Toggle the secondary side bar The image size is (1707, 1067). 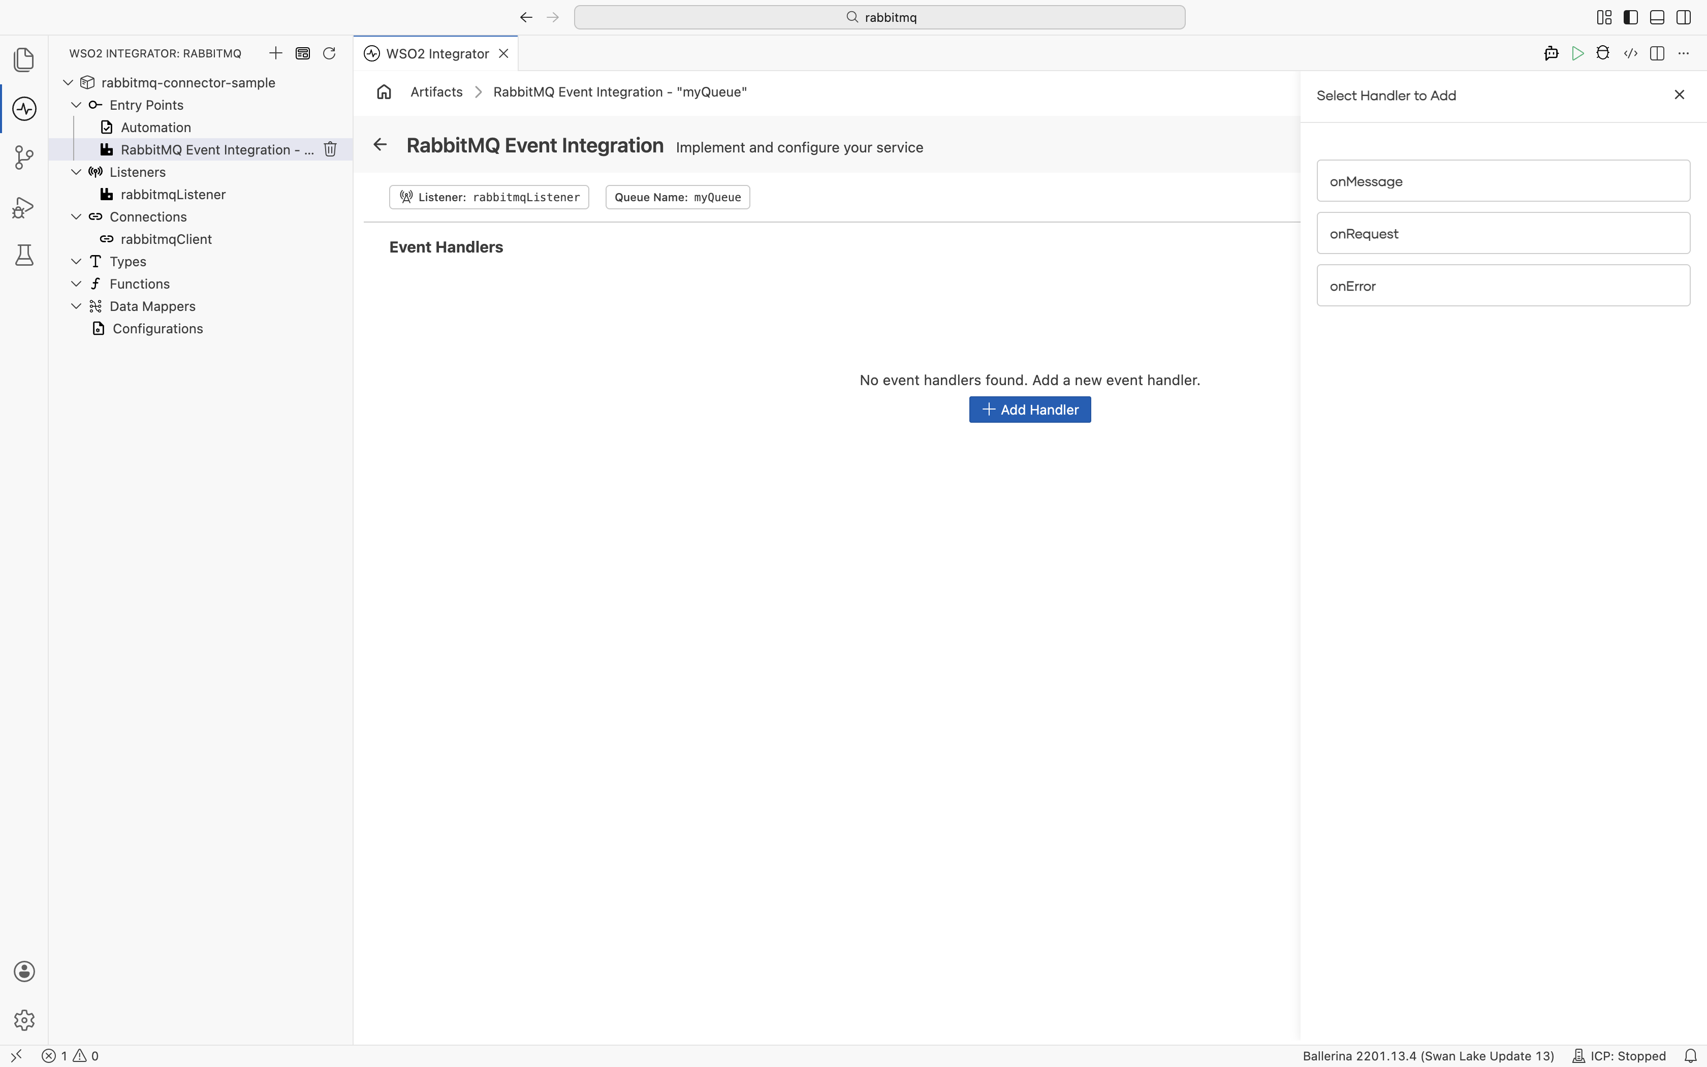pyautogui.click(x=1684, y=17)
